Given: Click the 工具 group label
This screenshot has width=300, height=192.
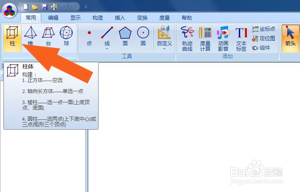Looking at the screenshot, I should pos(127,56).
